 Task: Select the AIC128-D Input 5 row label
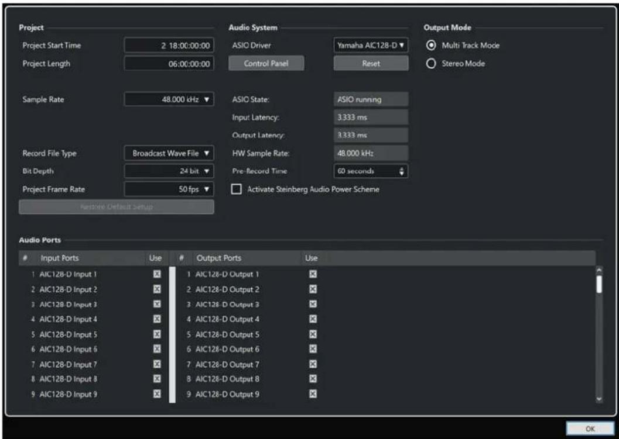(68, 334)
